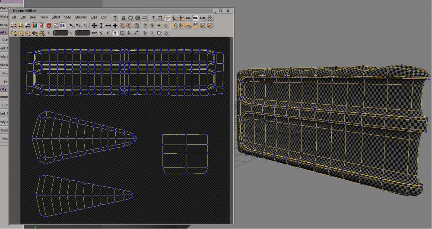The image size is (432, 229).
Task: Open the Clips menu
Action: point(94,17)
